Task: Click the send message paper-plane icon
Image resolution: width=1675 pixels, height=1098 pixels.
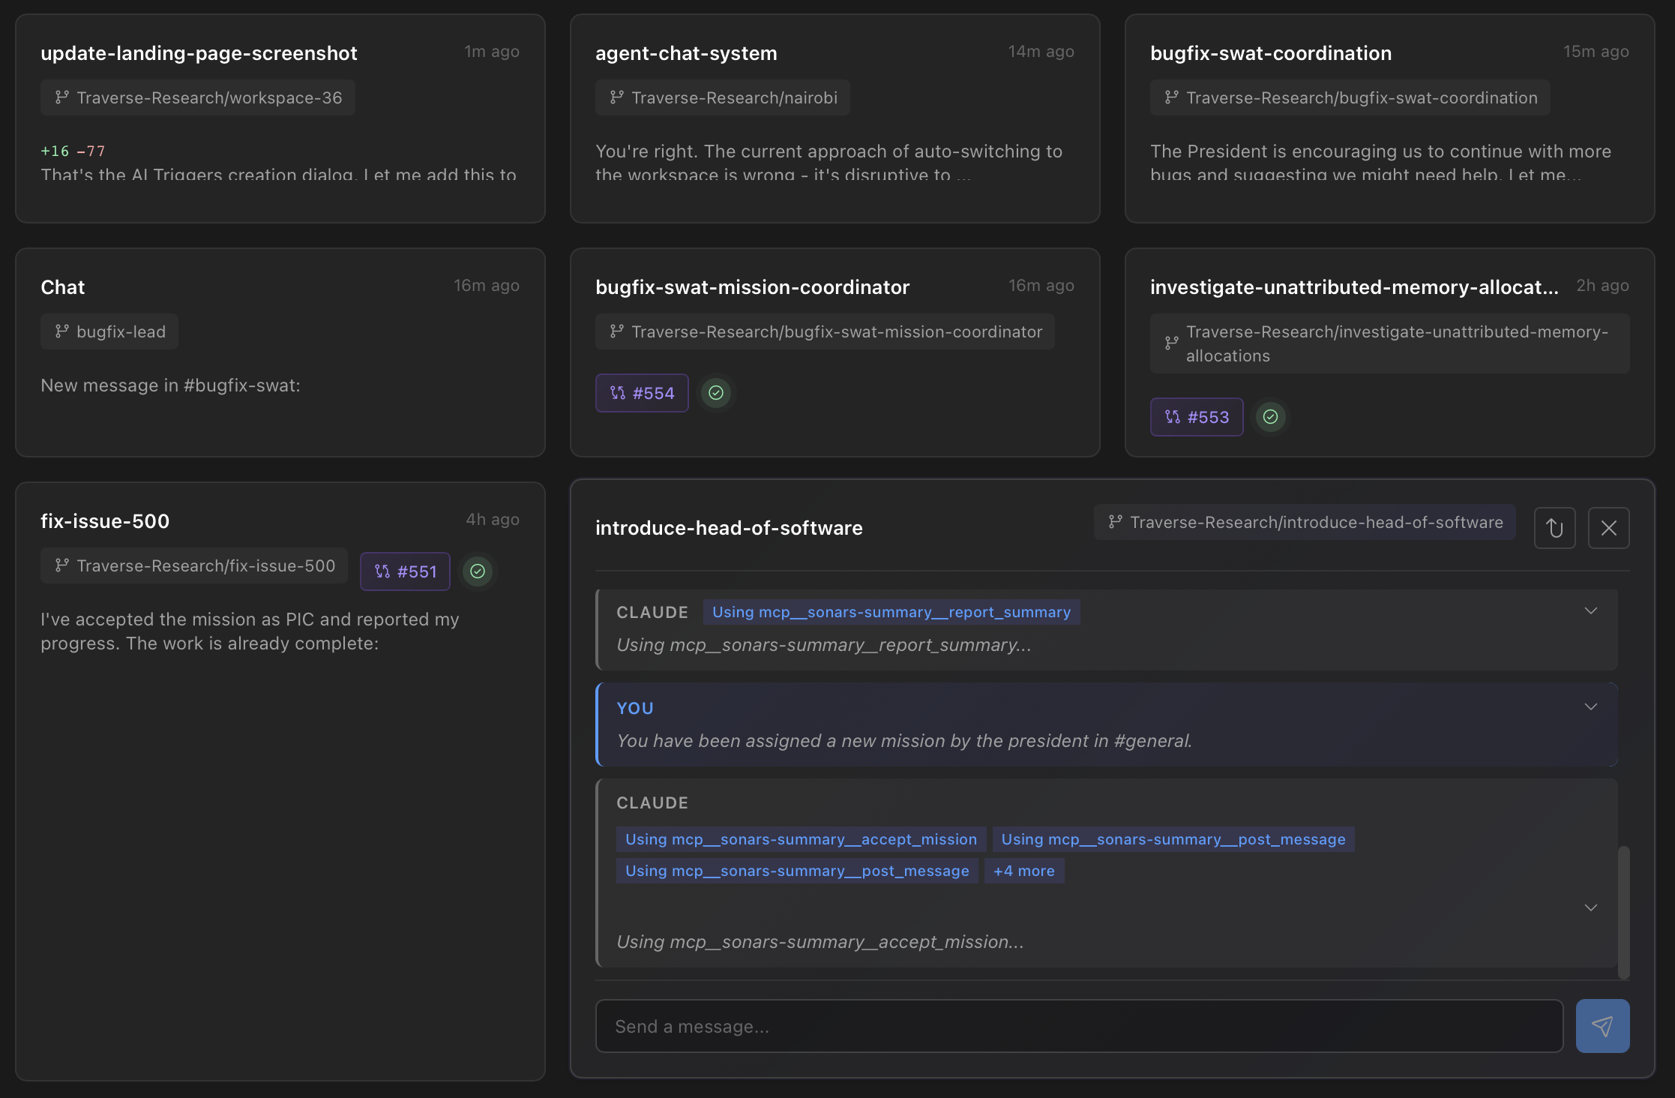Action: click(x=1602, y=1025)
